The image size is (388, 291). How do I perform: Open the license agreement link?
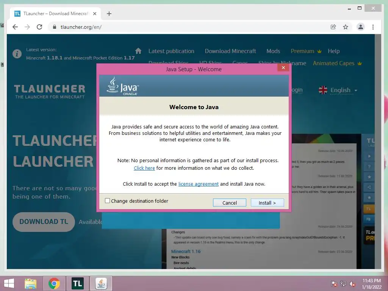[199, 184]
